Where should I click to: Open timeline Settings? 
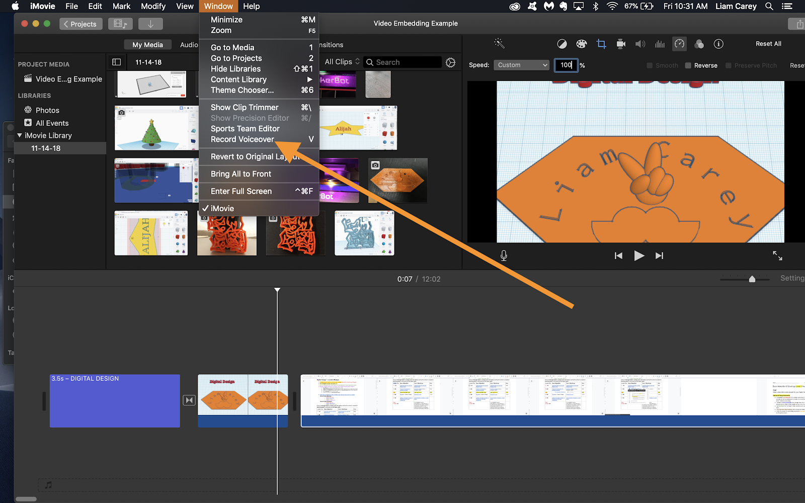[792, 278]
